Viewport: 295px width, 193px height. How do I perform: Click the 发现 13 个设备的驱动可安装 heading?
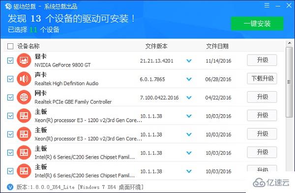click(x=71, y=19)
